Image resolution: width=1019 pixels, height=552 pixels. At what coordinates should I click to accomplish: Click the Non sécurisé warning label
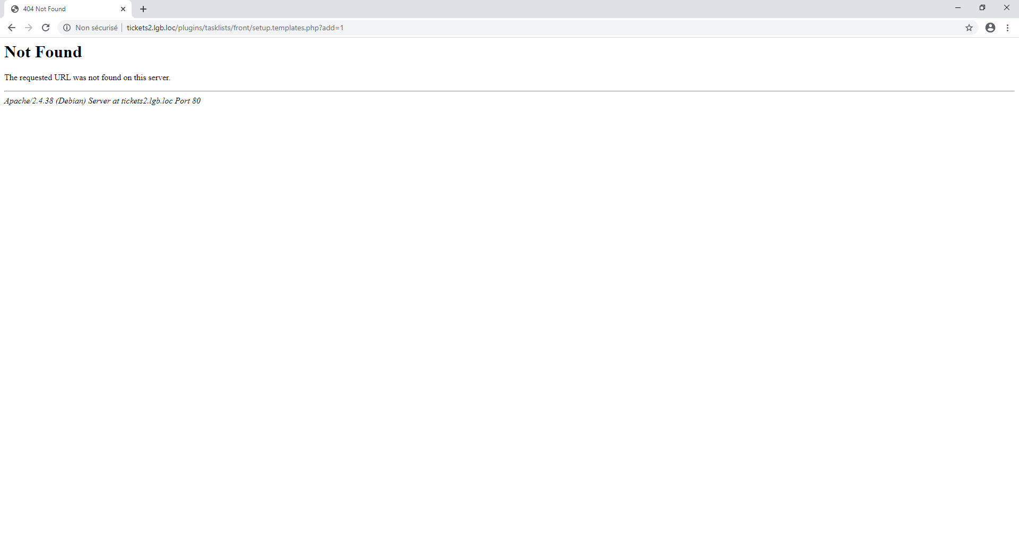pos(96,28)
